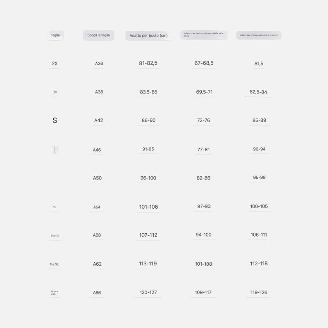Click the Tre XL size label
The height and width of the screenshot is (328, 328).
[x=54, y=264]
